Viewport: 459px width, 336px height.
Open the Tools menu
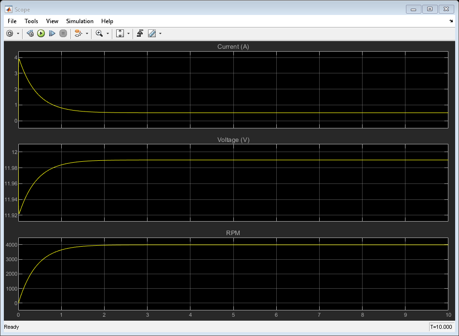click(31, 21)
